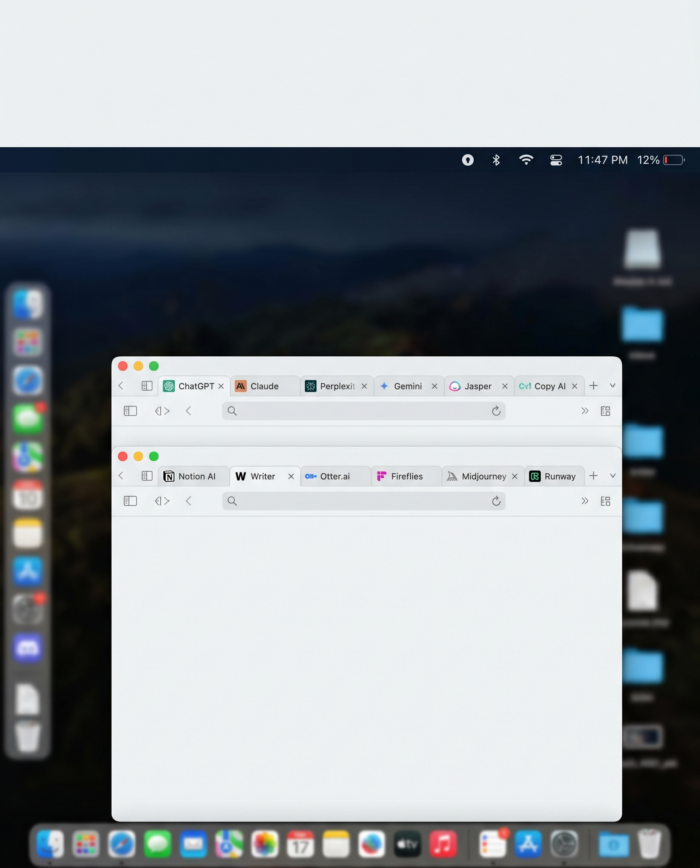Toggle sidebar in bottom window toolbar

[x=130, y=501]
